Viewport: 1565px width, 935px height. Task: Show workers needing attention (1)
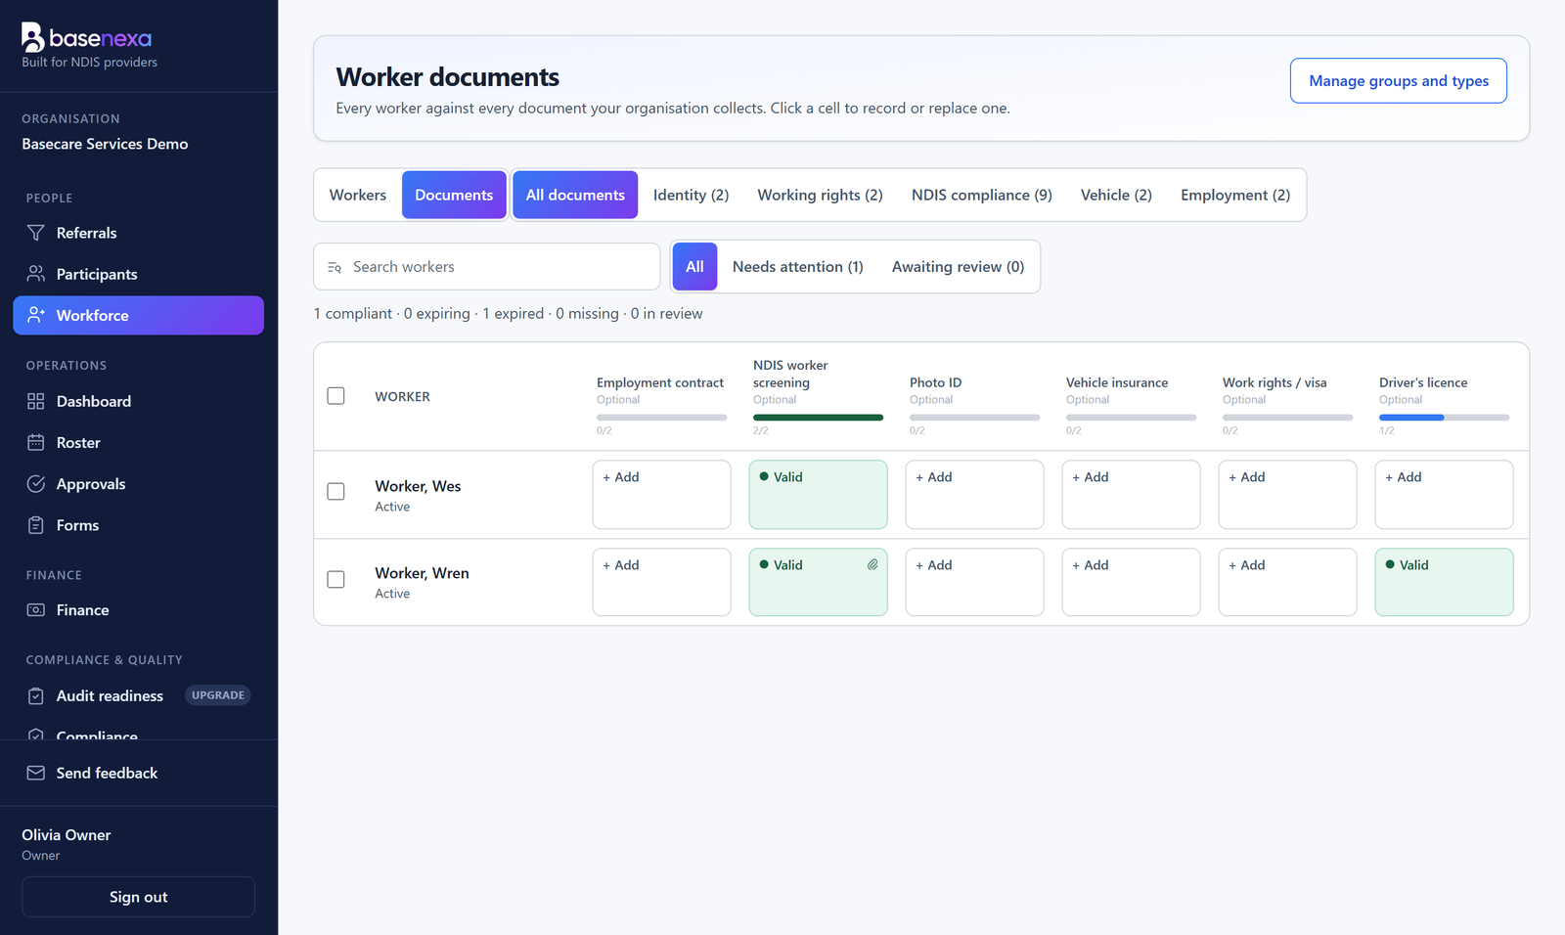798,267
